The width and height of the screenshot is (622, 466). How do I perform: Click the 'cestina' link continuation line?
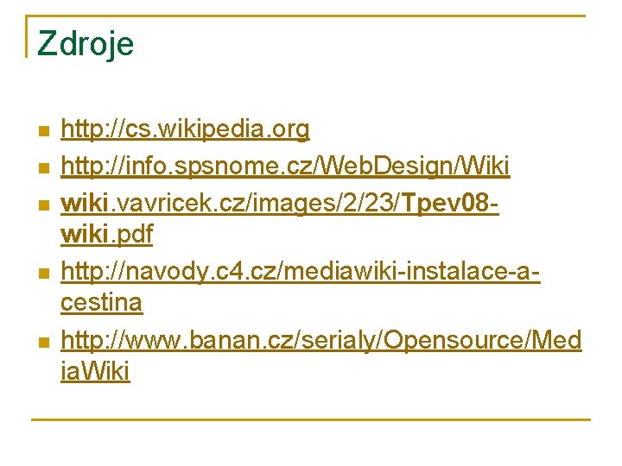[x=102, y=304]
